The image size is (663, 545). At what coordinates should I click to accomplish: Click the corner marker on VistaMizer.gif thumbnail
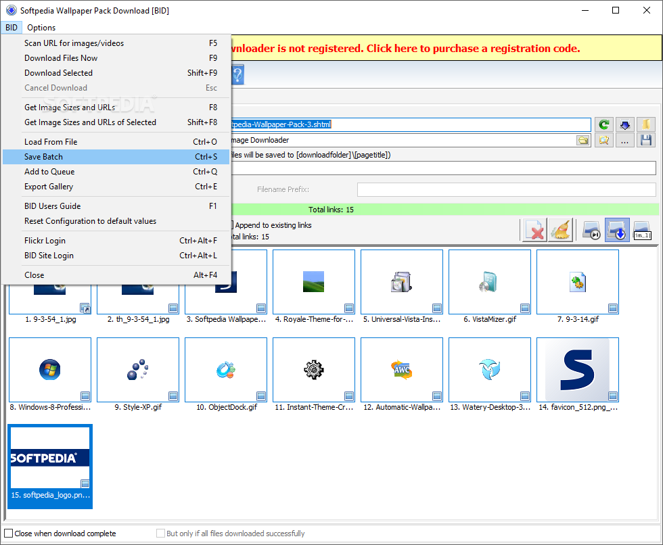525,308
